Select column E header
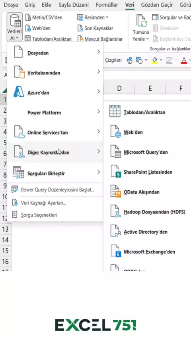The height and width of the screenshot is (340, 191). [150, 88]
